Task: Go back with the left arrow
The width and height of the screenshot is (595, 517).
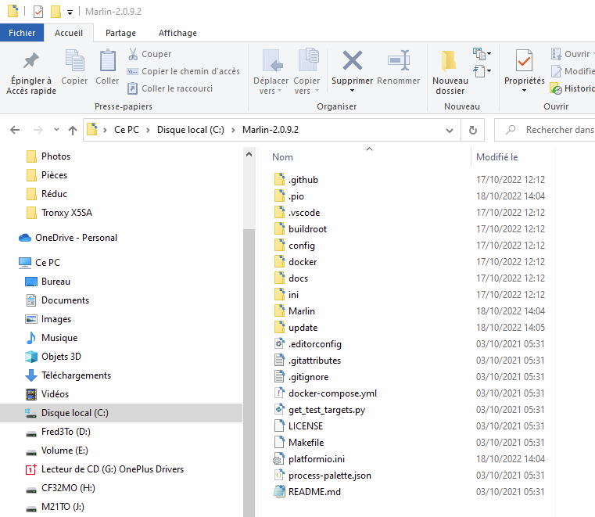Action: click(x=15, y=130)
